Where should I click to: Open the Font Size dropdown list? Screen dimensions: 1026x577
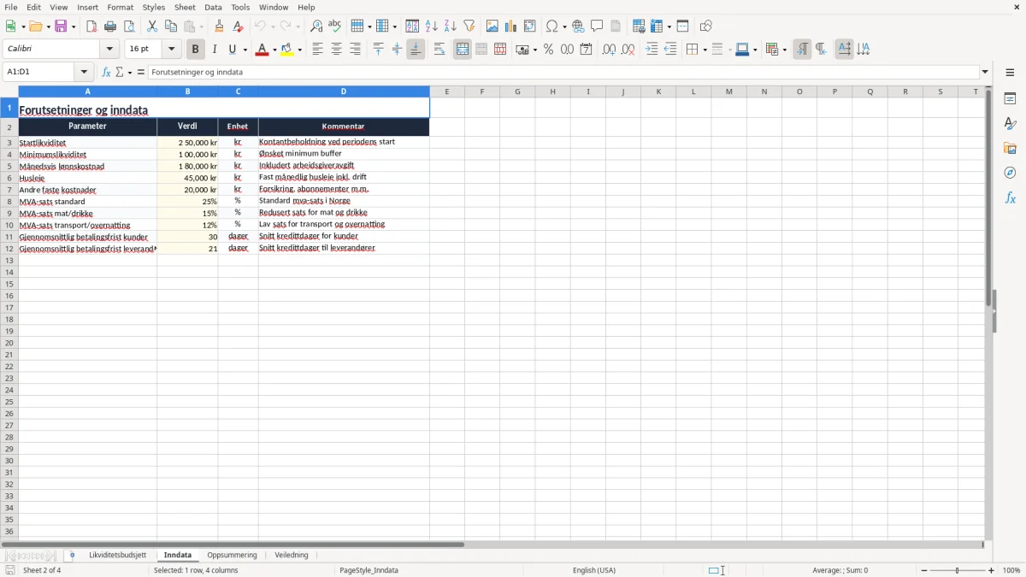point(172,50)
